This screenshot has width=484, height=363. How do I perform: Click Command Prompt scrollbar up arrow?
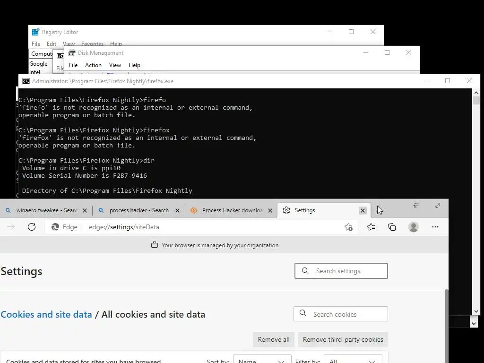pyautogui.click(x=476, y=92)
